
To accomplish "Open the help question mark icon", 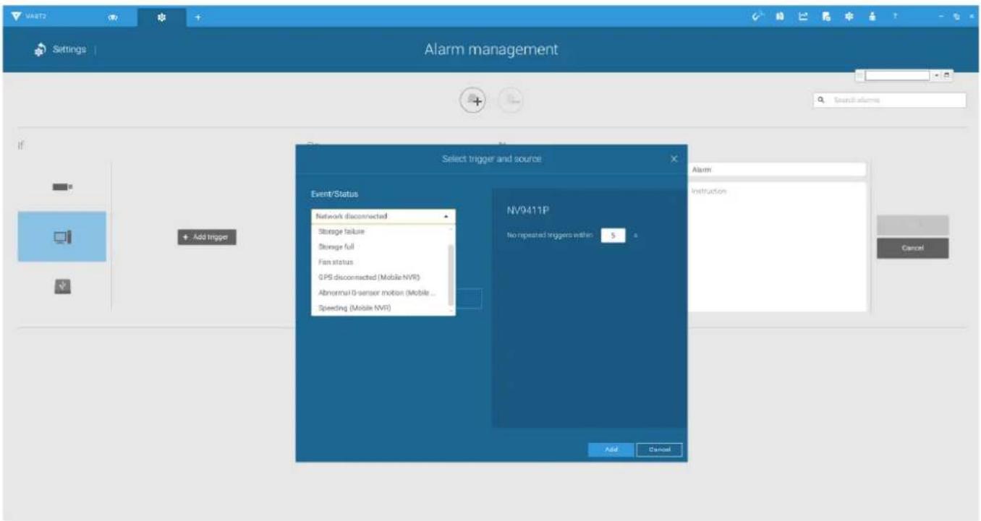I will [x=895, y=17].
